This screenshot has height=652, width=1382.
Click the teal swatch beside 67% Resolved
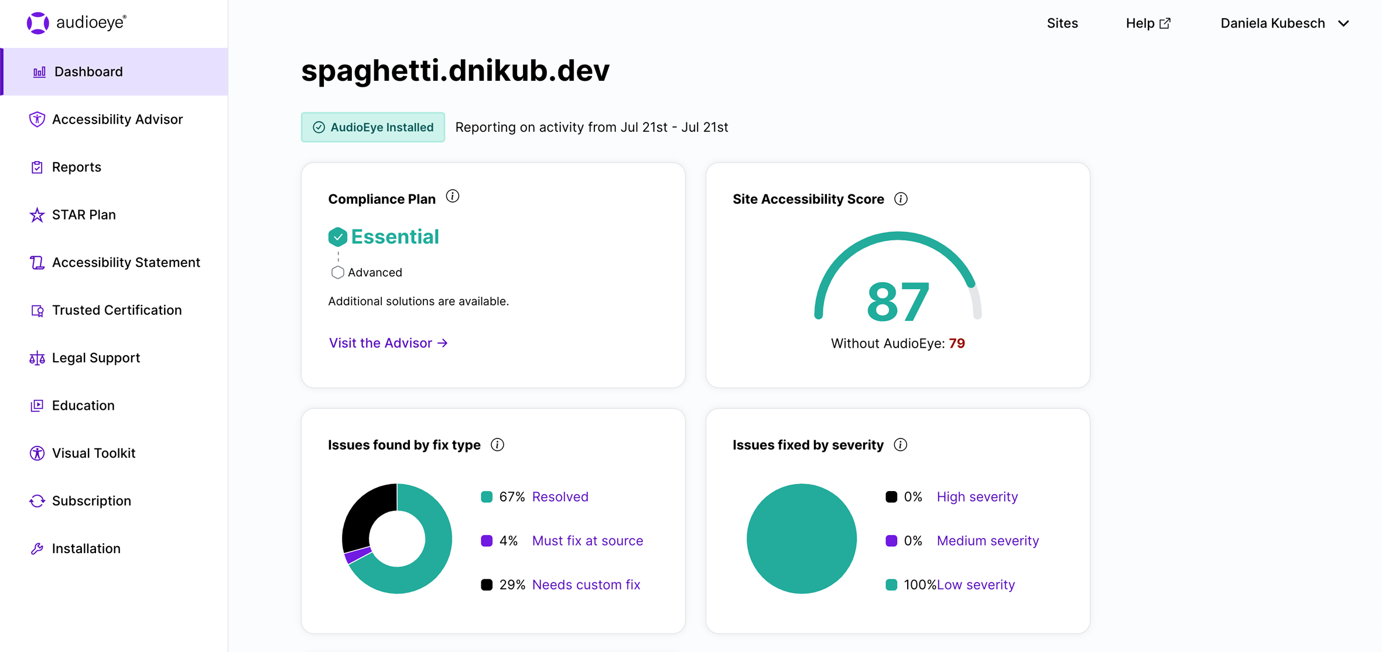(x=487, y=497)
